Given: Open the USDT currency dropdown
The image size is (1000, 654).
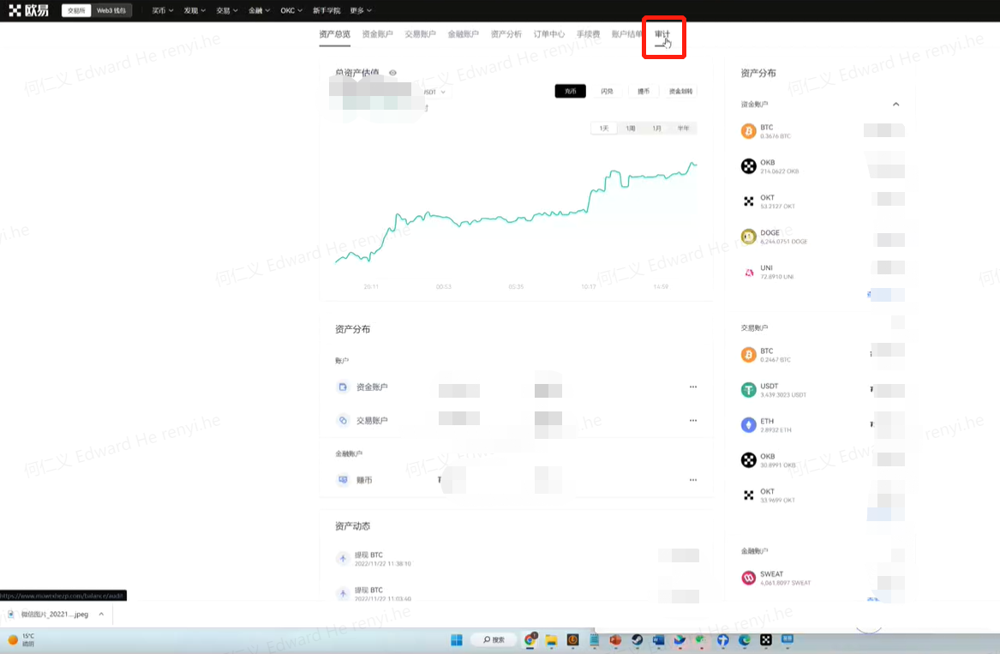Looking at the screenshot, I should [433, 92].
